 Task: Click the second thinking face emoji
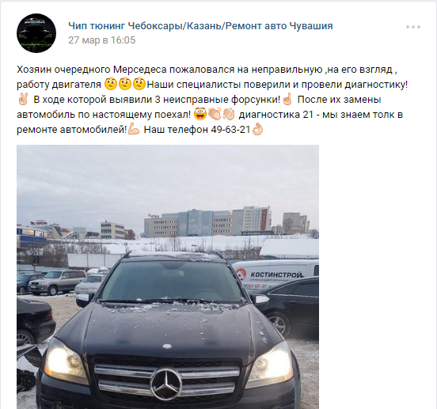125,84
